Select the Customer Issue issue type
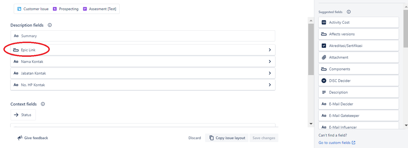Image resolution: width=408 pixels, height=148 pixels. coord(33,9)
